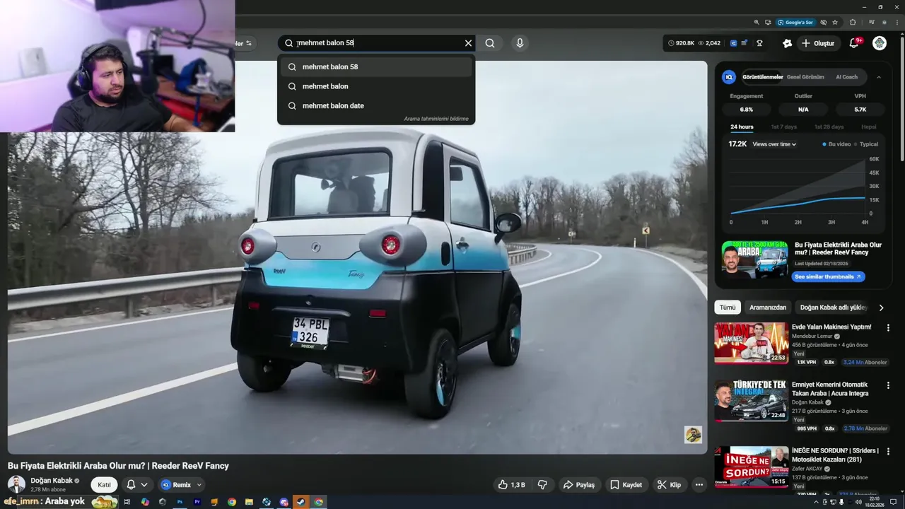Open the account avatar menu
Viewport: 905px width, 509px height.
tap(880, 43)
